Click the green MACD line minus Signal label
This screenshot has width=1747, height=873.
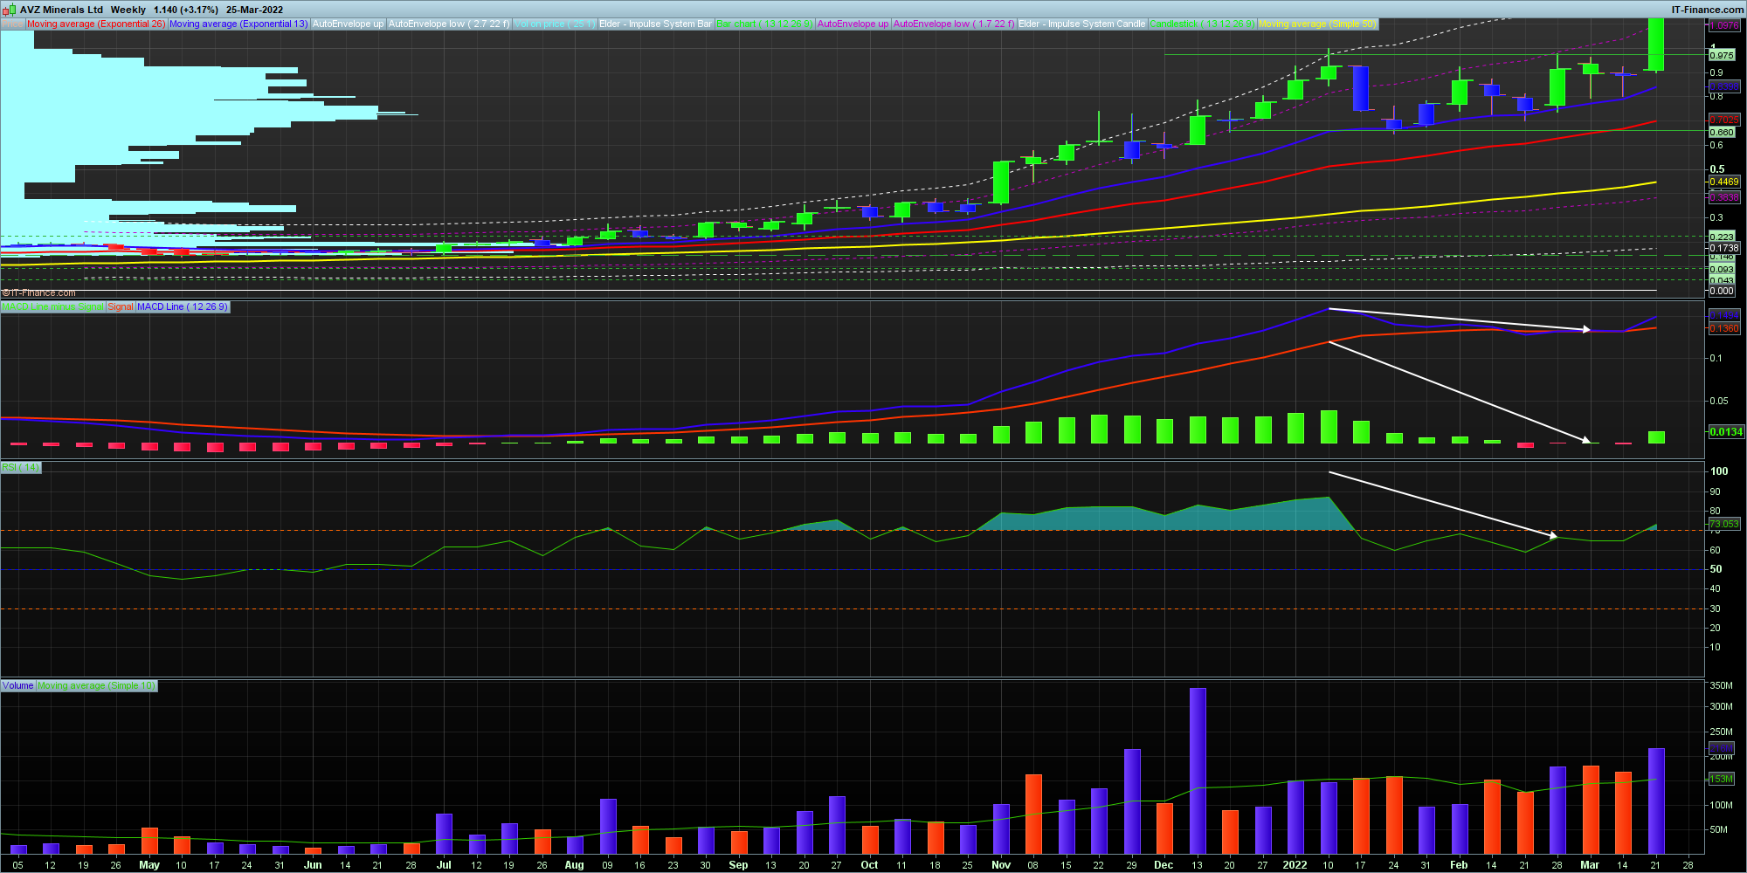(52, 306)
